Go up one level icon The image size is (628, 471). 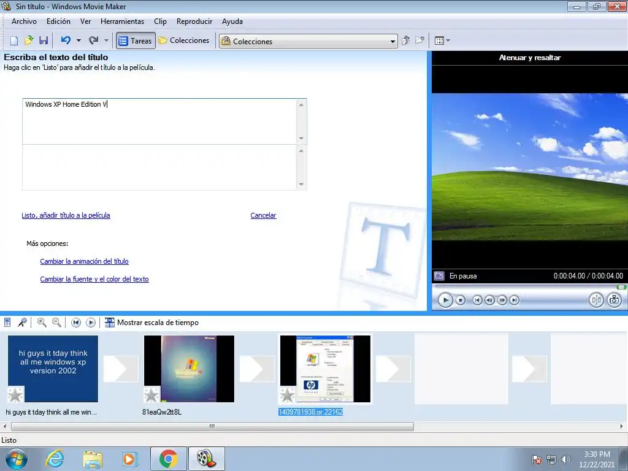tap(406, 40)
